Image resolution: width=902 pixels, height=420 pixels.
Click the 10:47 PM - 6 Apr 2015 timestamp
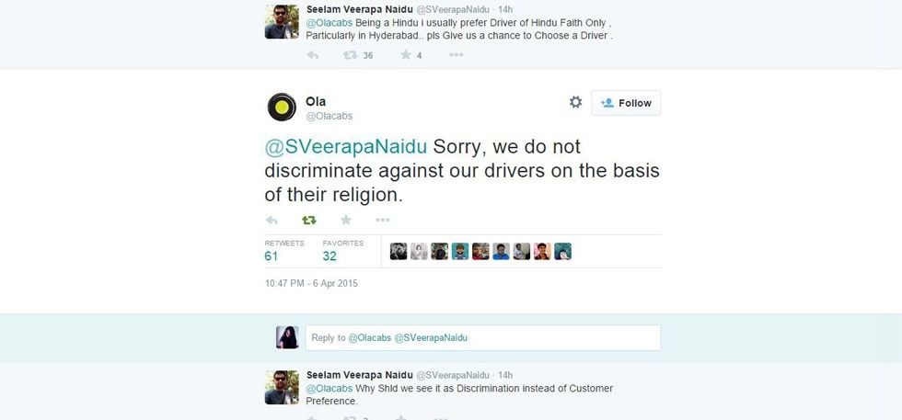pyautogui.click(x=311, y=283)
